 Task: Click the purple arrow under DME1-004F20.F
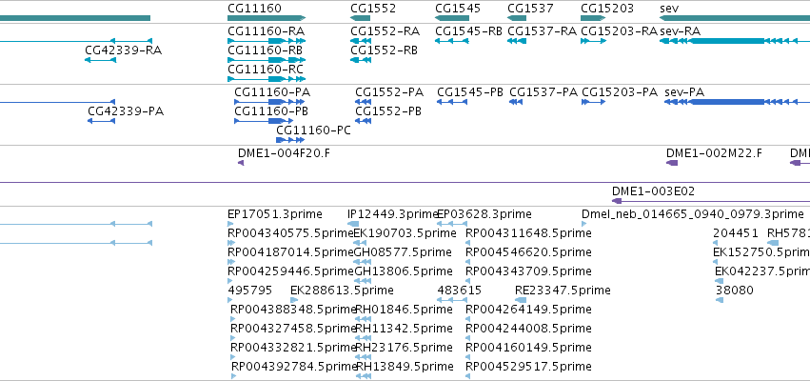pos(241,163)
